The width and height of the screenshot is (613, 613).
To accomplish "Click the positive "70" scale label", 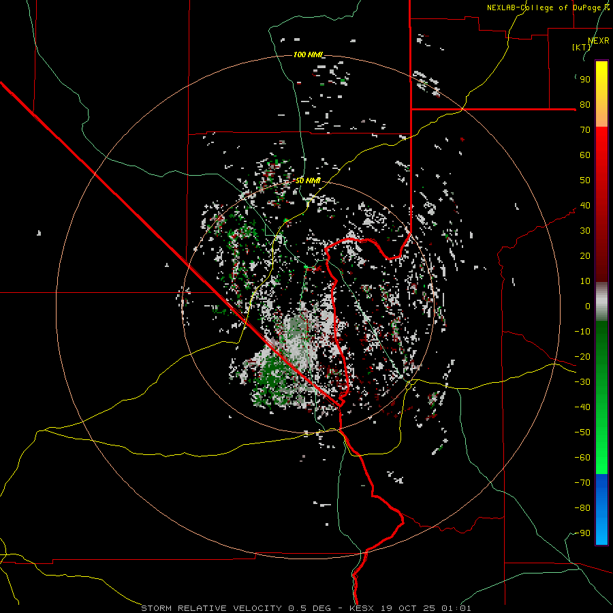I will [585, 130].
